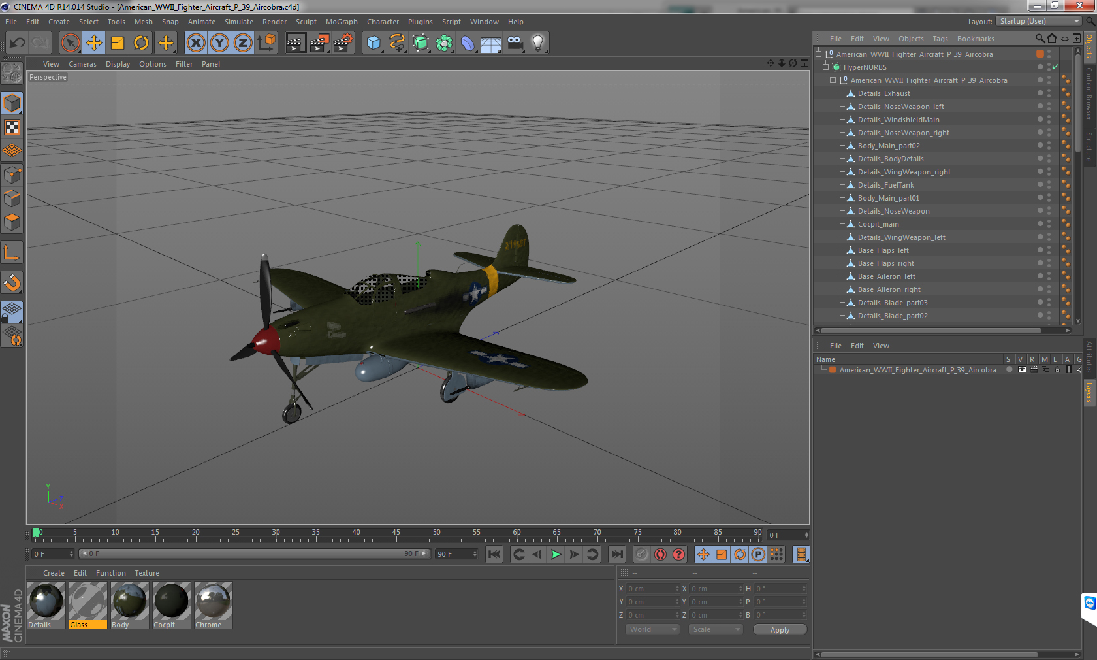The image size is (1097, 660).
Task: Add a Camera object
Action: tap(515, 43)
